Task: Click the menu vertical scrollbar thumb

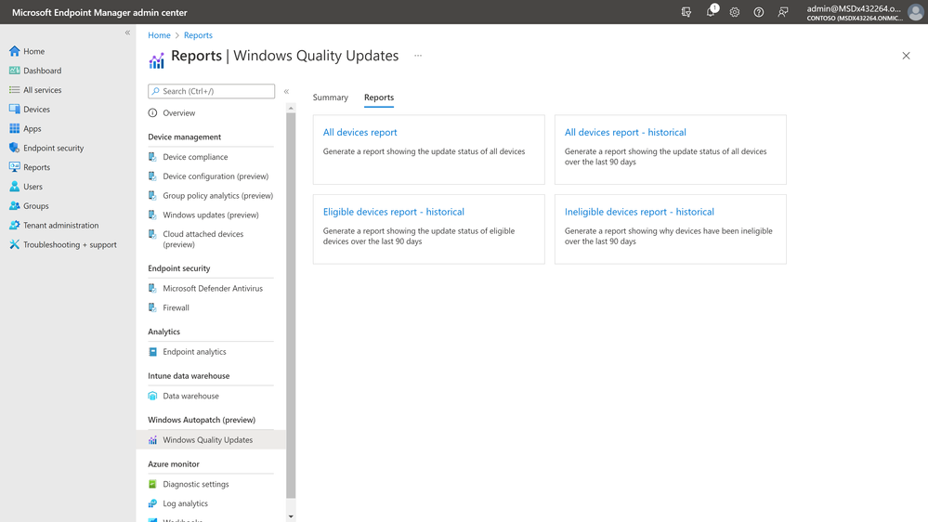Action: click(291, 305)
